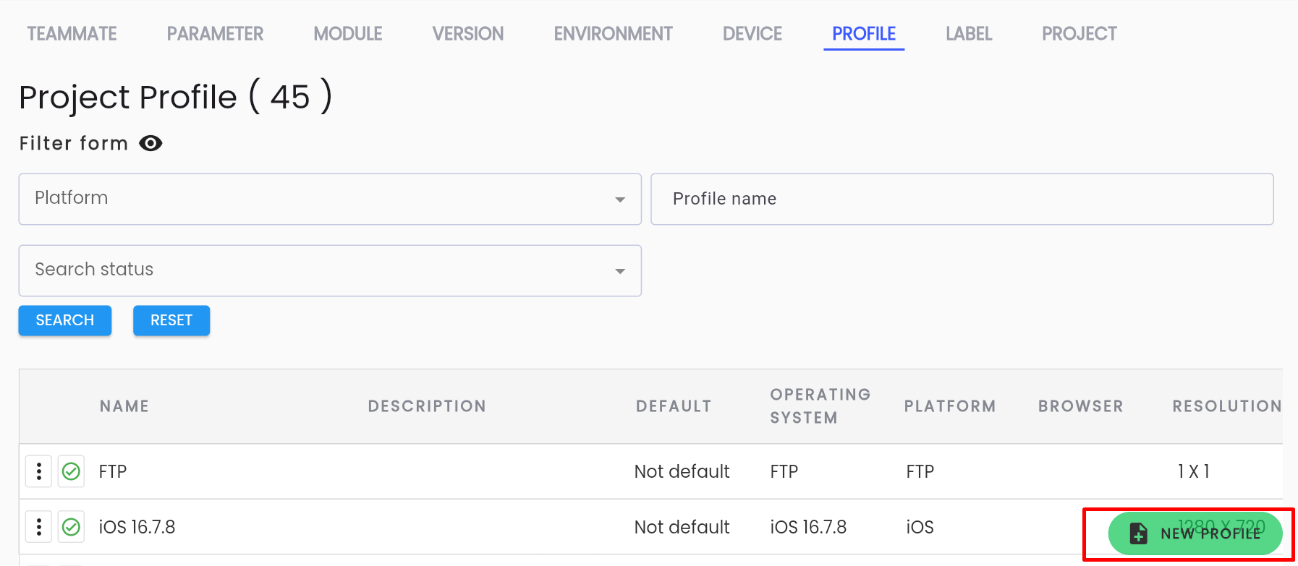Screen dimensions: 1298x566
Task: Click the Operating System column header
Action: point(820,406)
